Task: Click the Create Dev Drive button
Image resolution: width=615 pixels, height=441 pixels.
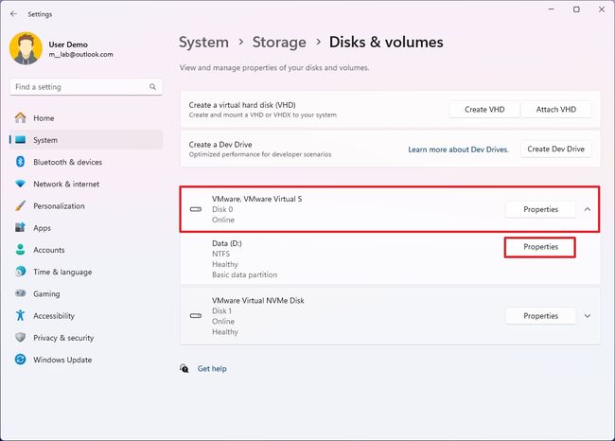Action: [x=556, y=149]
